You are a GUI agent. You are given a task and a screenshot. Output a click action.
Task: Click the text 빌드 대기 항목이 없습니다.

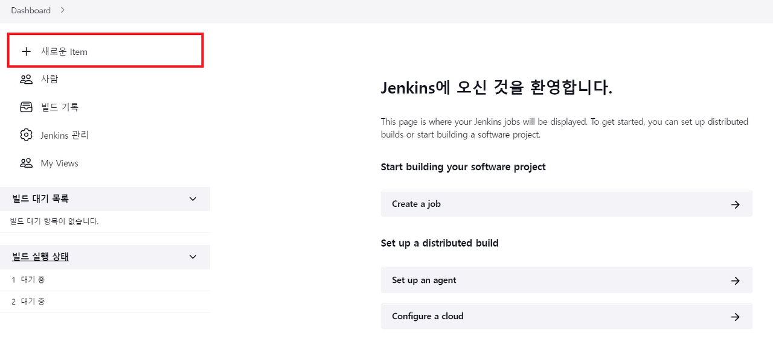click(54, 221)
